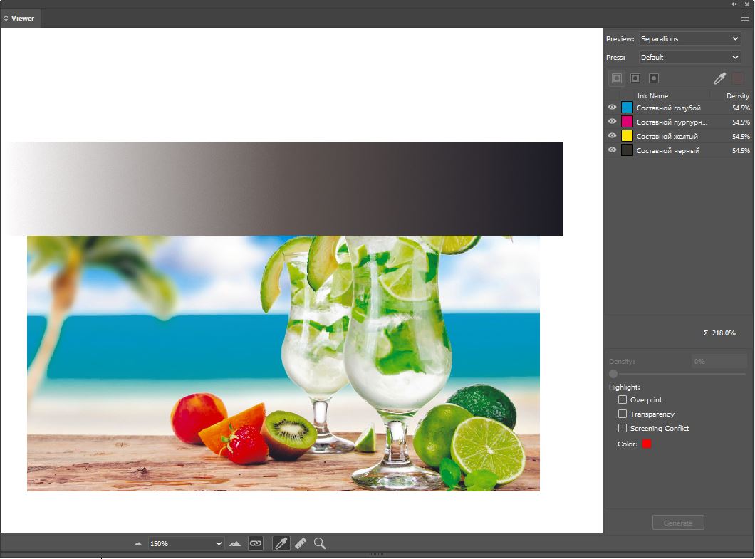Click the Ink Name column header
This screenshot has width=755, height=559.
(x=652, y=96)
